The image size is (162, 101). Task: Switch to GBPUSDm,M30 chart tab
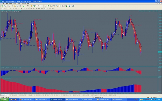(13, 95)
